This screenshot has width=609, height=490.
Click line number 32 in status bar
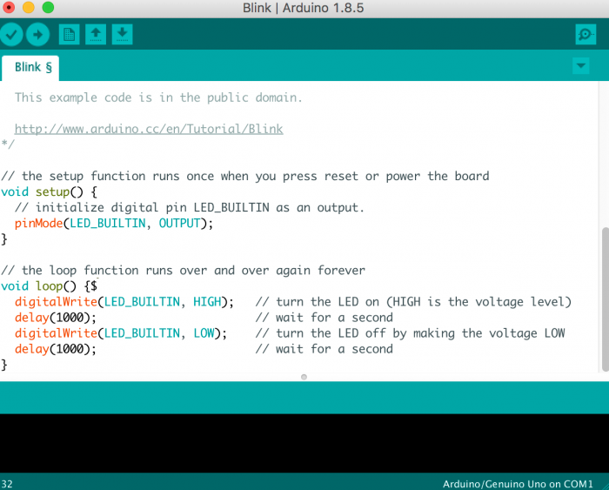pyautogui.click(x=7, y=484)
